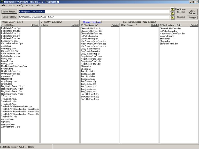Screen dimensions: 199x149
Task: Open Details for 29 Files Newer in 1
Action: point(115,25)
